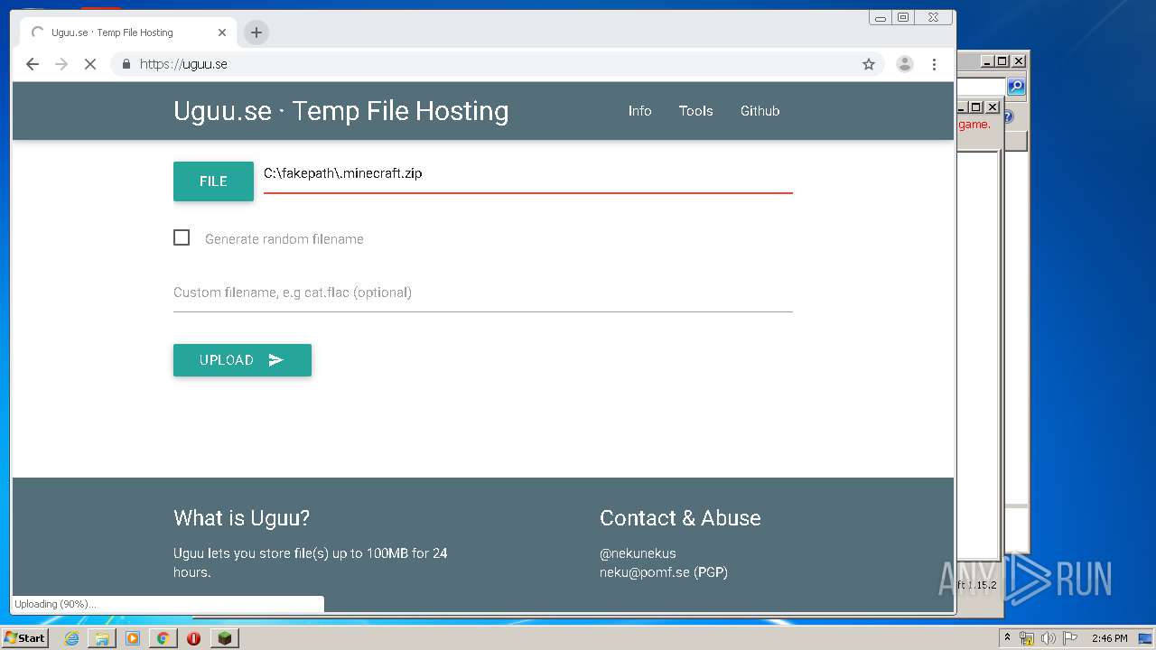Open Opera from the taskbar
The height and width of the screenshot is (650, 1156).
pyautogui.click(x=193, y=638)
